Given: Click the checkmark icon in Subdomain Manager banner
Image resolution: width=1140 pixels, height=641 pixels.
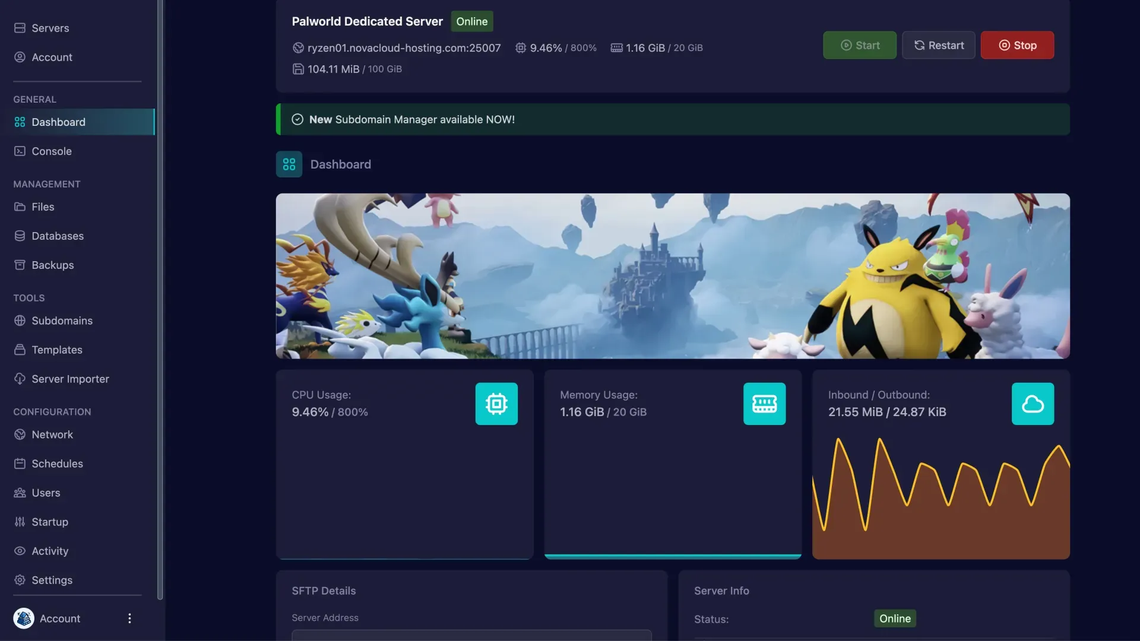Looking at the screenshot, I should point(297,119).
